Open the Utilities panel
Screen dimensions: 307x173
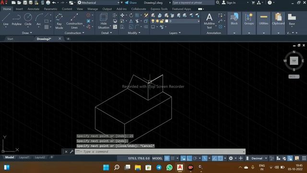click(263, 23)
